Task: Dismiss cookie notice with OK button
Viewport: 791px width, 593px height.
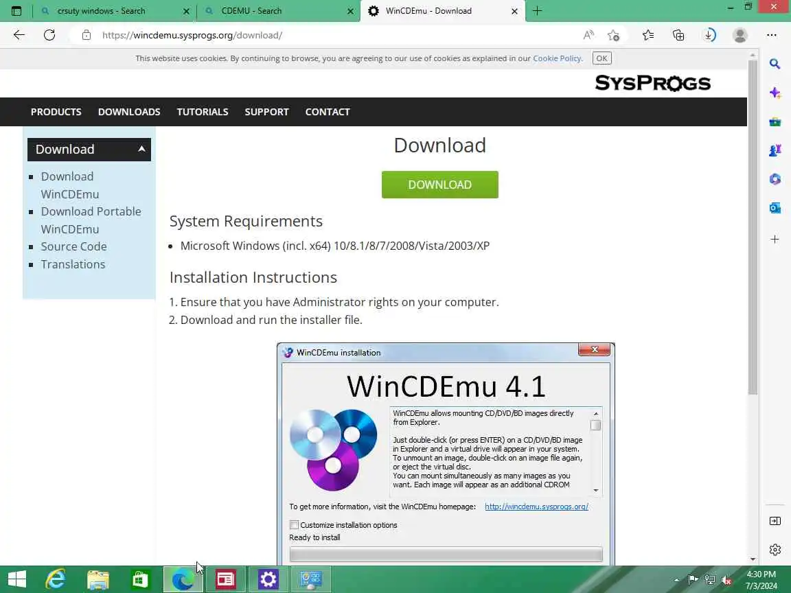Action: pyautogui.click(x=601, y=58)
